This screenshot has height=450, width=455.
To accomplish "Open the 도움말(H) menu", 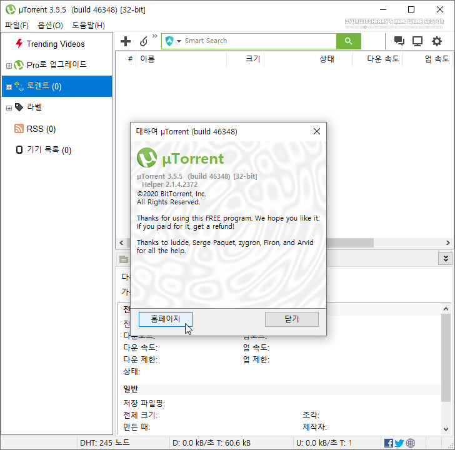I will tap(88, 26).
